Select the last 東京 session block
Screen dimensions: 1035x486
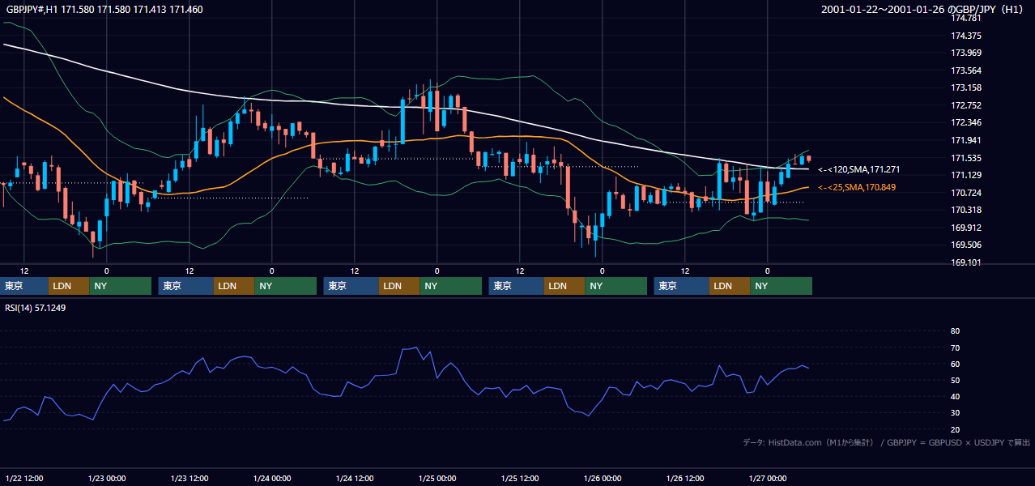pyautogui.click(x=682, y=286)
